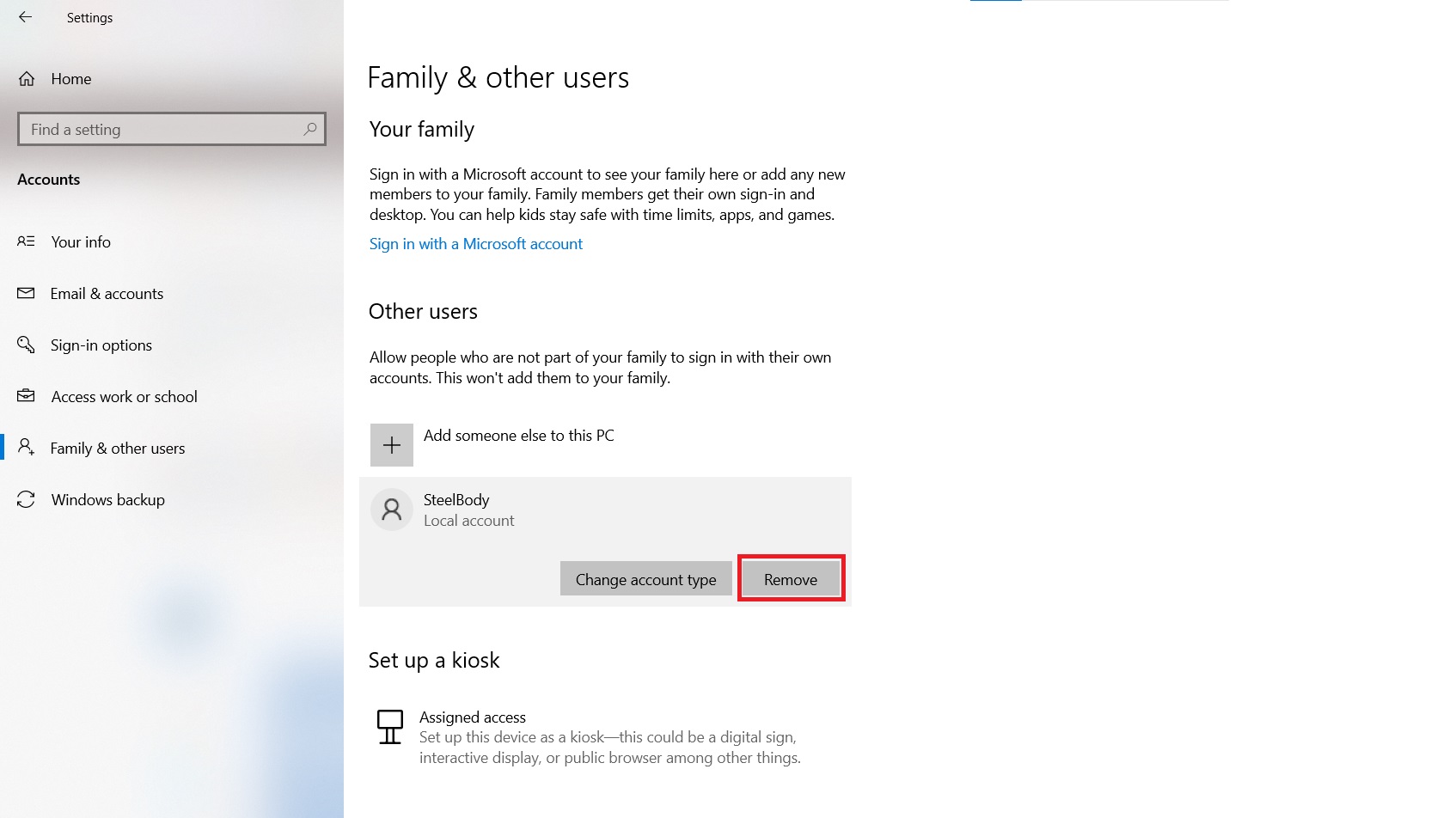The image size is (1455, 818).
Task: Open Access work or school section
Action: (x=125, y=397)
